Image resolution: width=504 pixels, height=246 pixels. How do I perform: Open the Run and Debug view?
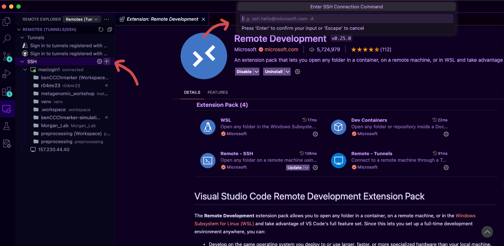pos(7,74)
